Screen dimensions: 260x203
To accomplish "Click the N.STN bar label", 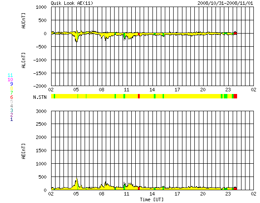I will click(40, 97).
